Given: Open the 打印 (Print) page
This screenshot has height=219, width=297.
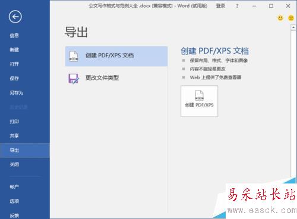Looking at the screenshot, I should pos(14,121).
